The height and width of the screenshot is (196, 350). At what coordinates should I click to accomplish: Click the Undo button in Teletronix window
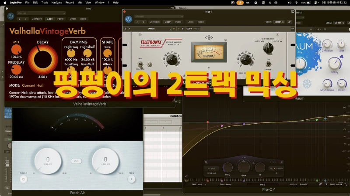[x=190, y=22]
